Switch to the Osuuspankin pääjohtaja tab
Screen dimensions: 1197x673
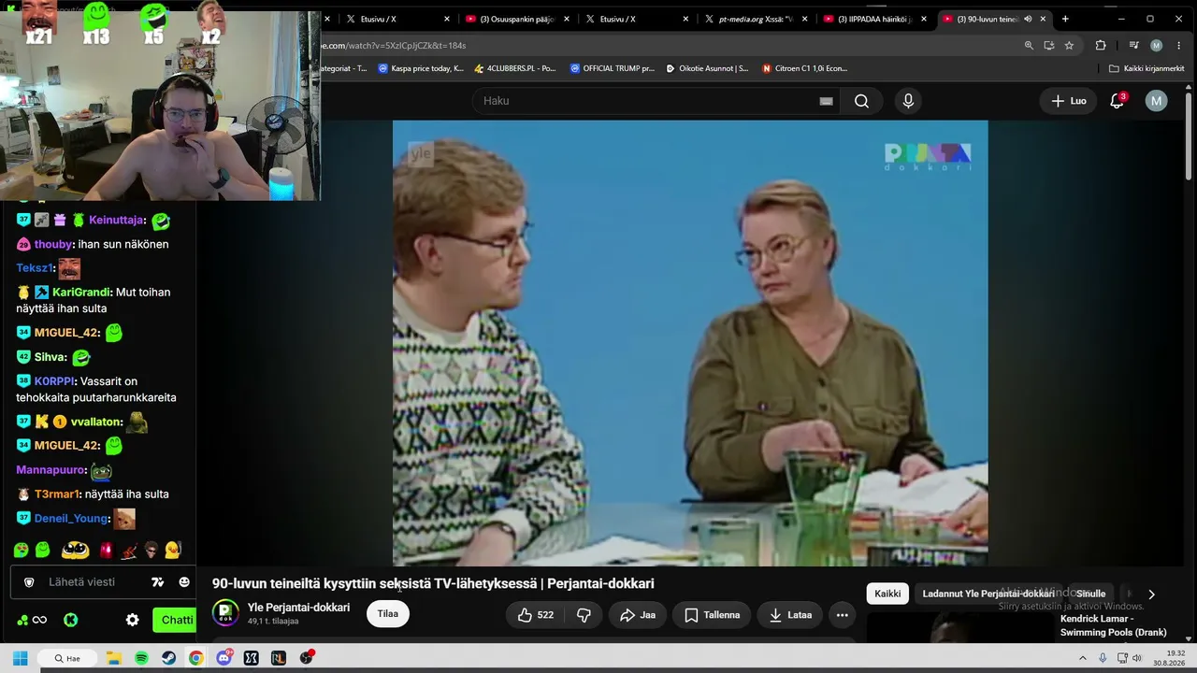[x=516, y=19]
